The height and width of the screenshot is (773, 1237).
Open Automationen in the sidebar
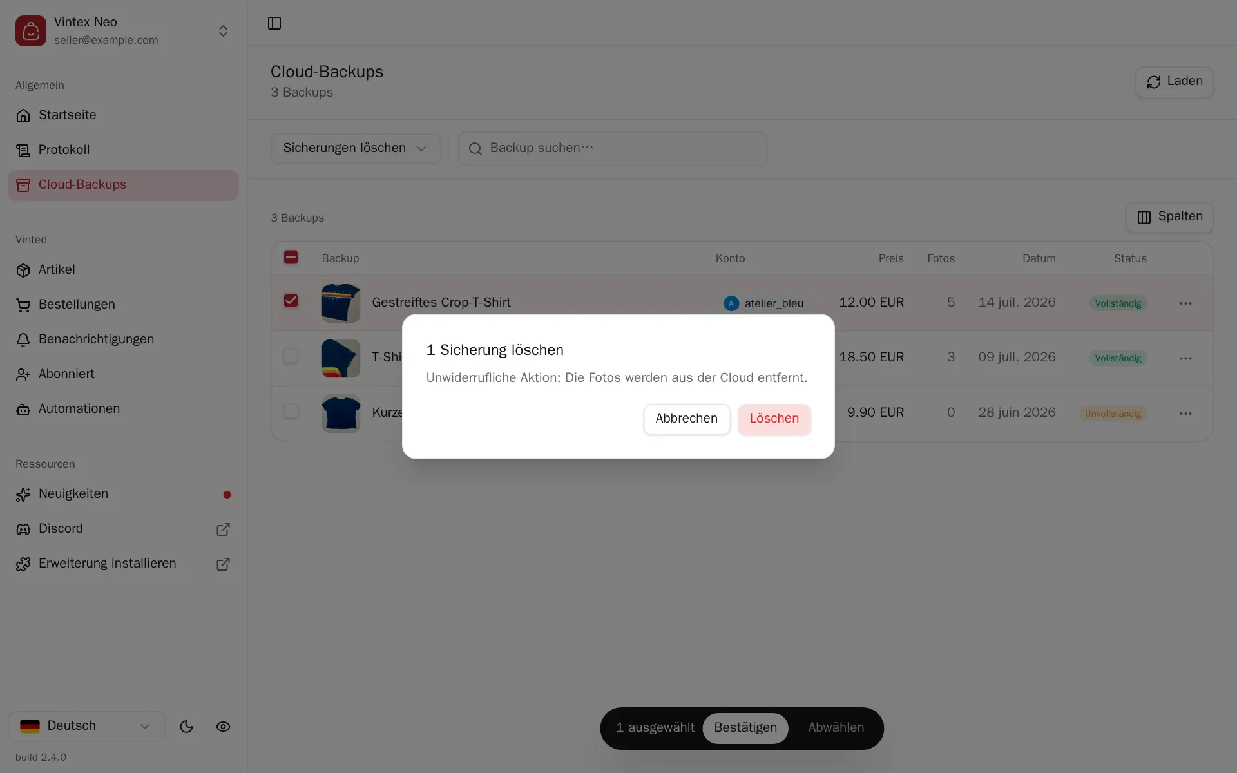[x=123, y=409]
